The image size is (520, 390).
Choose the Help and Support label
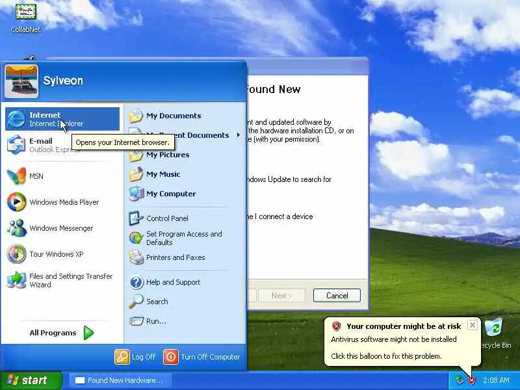173,282
